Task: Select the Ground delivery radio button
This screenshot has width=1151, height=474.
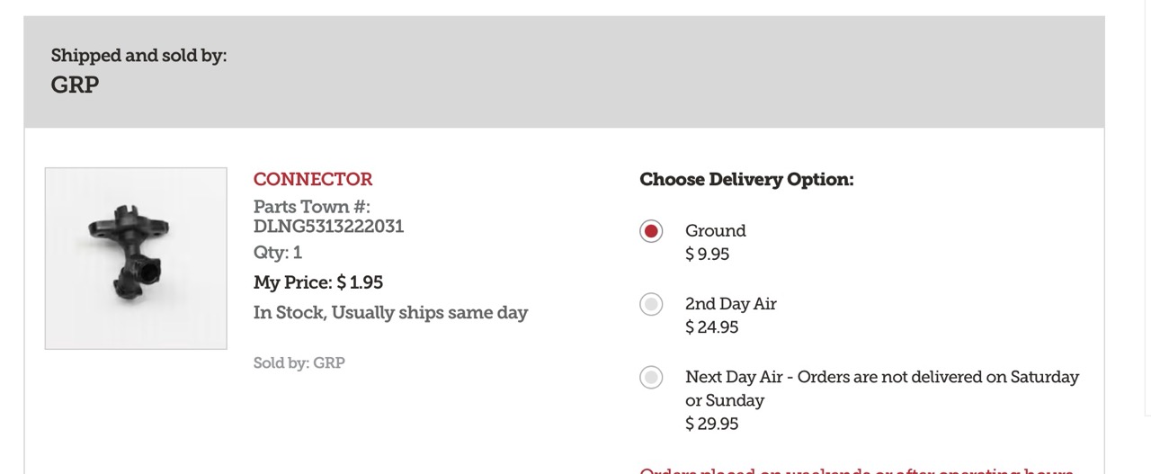Action: coord(651,231)
